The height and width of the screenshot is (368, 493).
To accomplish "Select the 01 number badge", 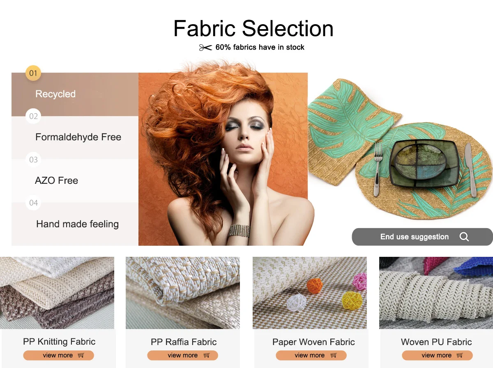I will tap(33, 73).
